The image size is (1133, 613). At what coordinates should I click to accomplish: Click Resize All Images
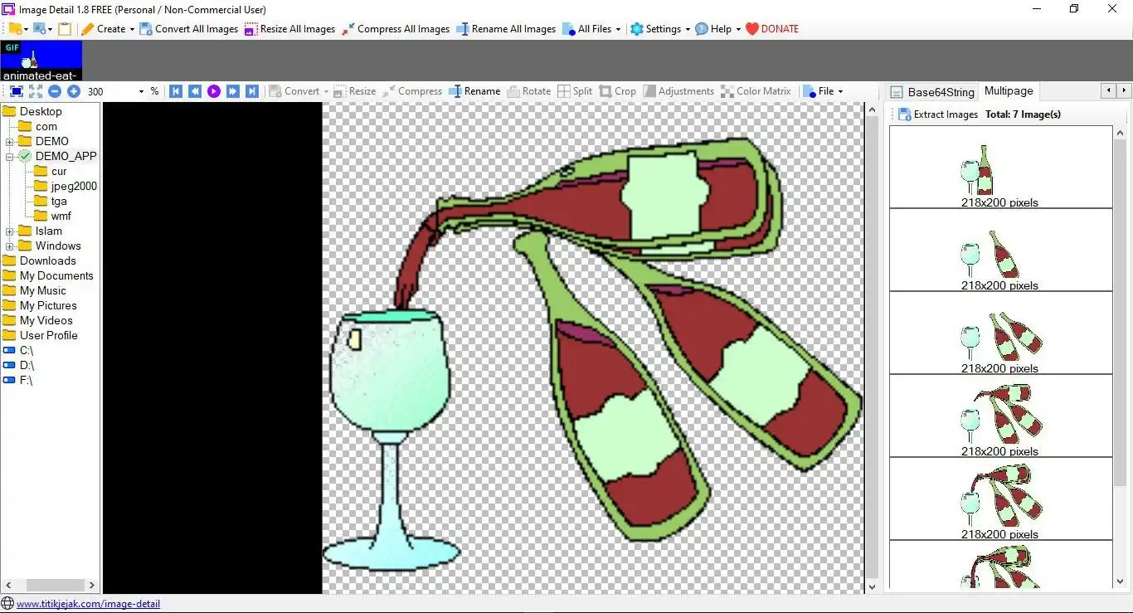coord(289,29)
